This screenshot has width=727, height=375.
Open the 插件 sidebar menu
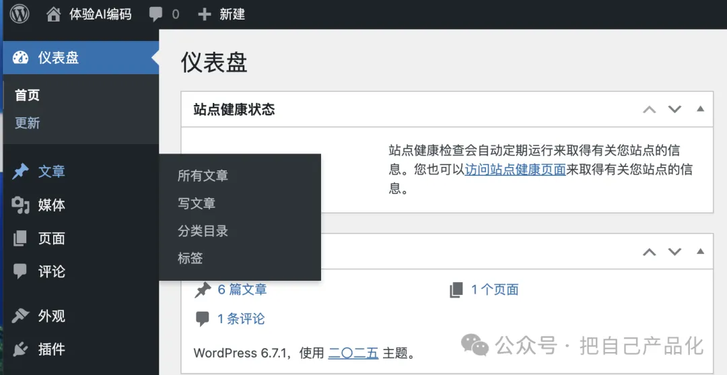81,349
